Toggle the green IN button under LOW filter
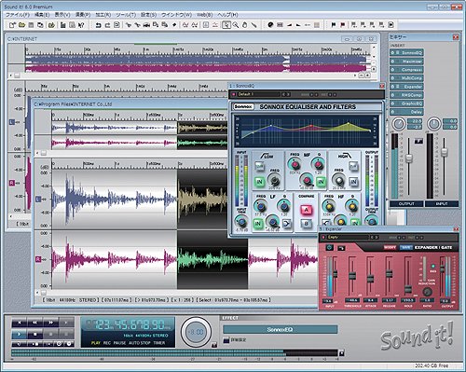This screenshot has height=372, width=466. click(259, 182)
